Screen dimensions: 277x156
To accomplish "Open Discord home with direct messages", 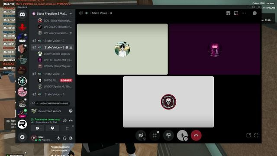I will (x=22, y=14).
